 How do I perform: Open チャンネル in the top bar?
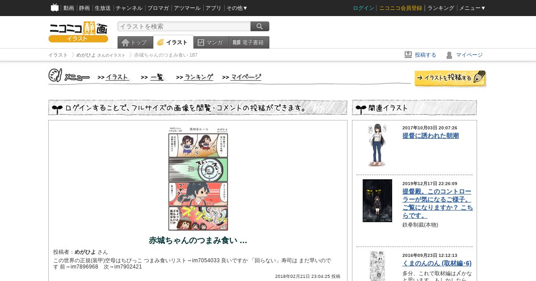(x=129, y=8)
